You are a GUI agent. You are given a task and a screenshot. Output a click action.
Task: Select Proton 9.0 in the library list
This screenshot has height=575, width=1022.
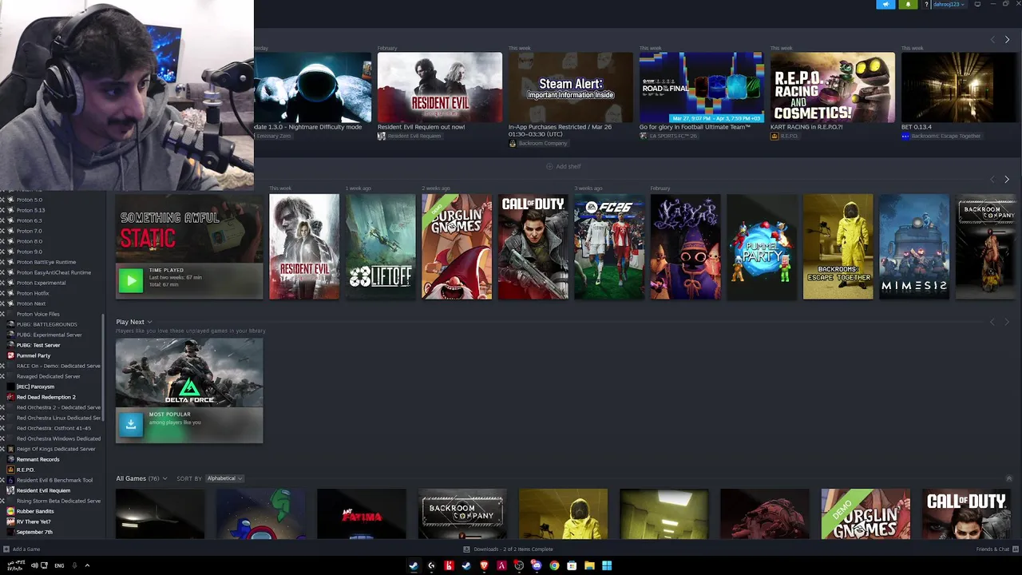[30, 252]
